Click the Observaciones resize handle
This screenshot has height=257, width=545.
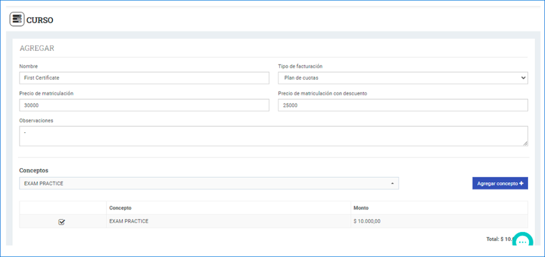click(x=525, y=143)
